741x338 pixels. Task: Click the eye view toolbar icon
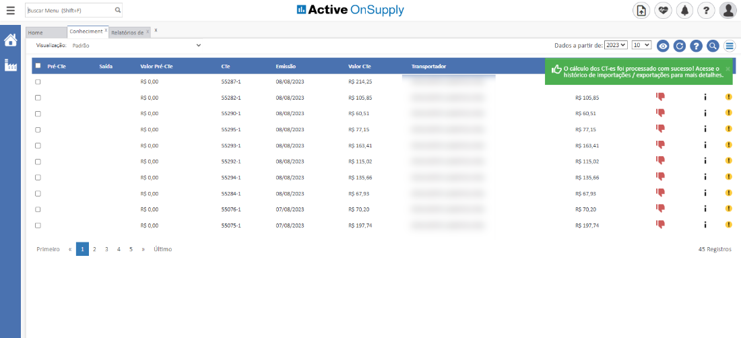pyautogui.click(x=663, y=46)
